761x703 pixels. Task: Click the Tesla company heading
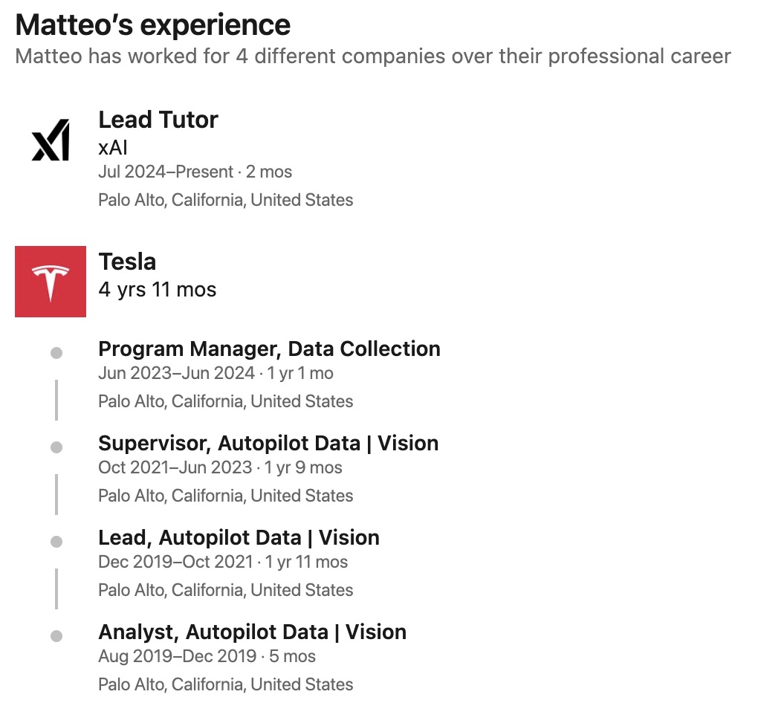[x=127, y=262]
